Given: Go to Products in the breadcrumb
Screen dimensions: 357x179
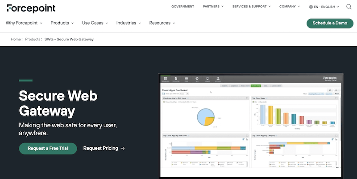Looking at the screenshot, I should click(33, 39).
